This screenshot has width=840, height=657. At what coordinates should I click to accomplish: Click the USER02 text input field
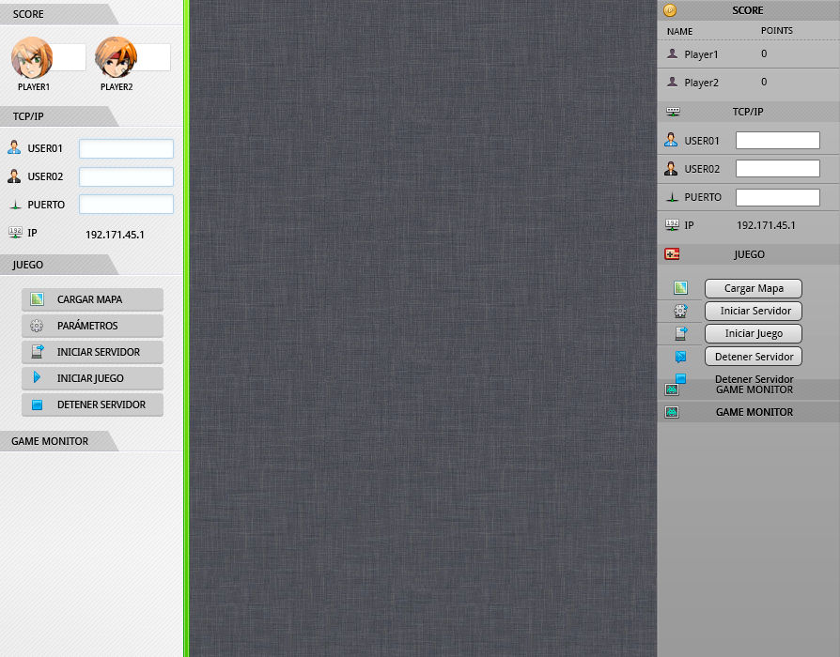pyautogui.click(x=126, y=176)
